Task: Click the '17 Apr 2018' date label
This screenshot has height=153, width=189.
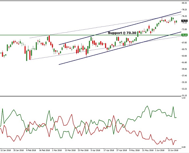Action: point(109,150)
